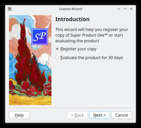Click the blue SP product logo
Image resolution: width=141 pixels, height=128 pixels.
coord(40,37)
